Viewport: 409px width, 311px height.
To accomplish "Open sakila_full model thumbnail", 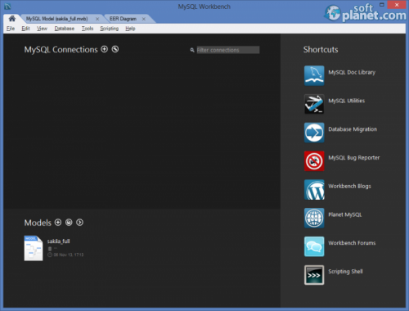I will (34, 248).
